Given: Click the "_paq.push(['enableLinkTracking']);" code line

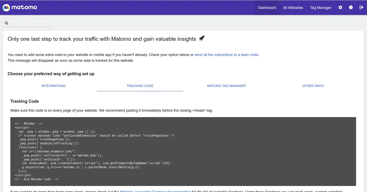Looking at the screenshot, I should 49,143.
